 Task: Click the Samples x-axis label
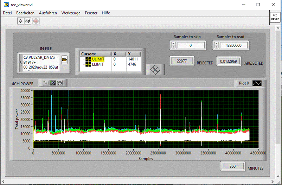(x=146, y=159)
